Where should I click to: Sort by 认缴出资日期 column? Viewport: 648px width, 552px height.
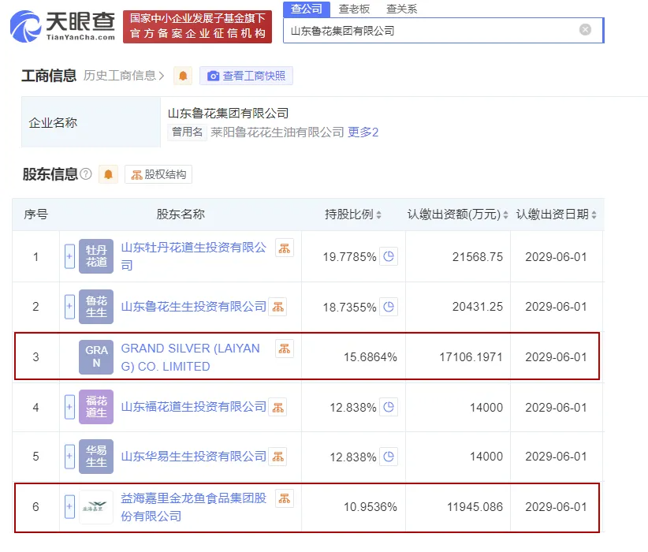click(x=557, y=214)
